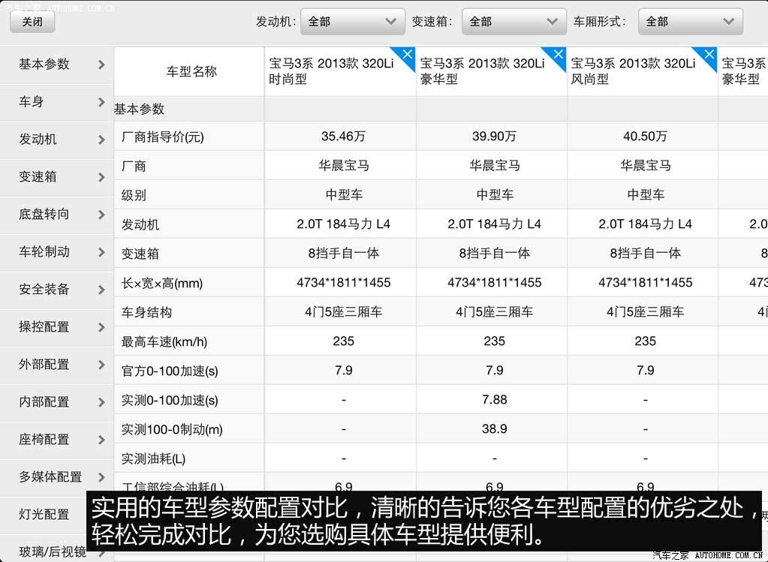
Task: Click the chevron beside 变速箱 in sidebar
Action: (x=101, y=177)
